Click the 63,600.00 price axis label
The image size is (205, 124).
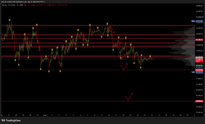click(200, 51)
